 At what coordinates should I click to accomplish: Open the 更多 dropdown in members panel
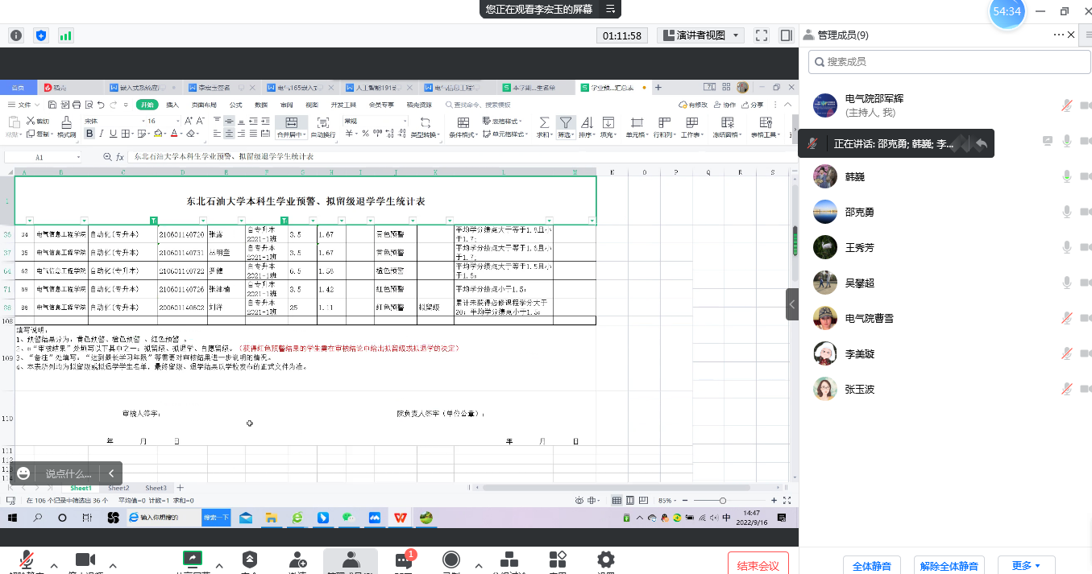point(1026,565)
